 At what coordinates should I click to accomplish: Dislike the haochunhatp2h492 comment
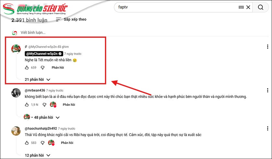pyautogui.click(x=42, y=143)
